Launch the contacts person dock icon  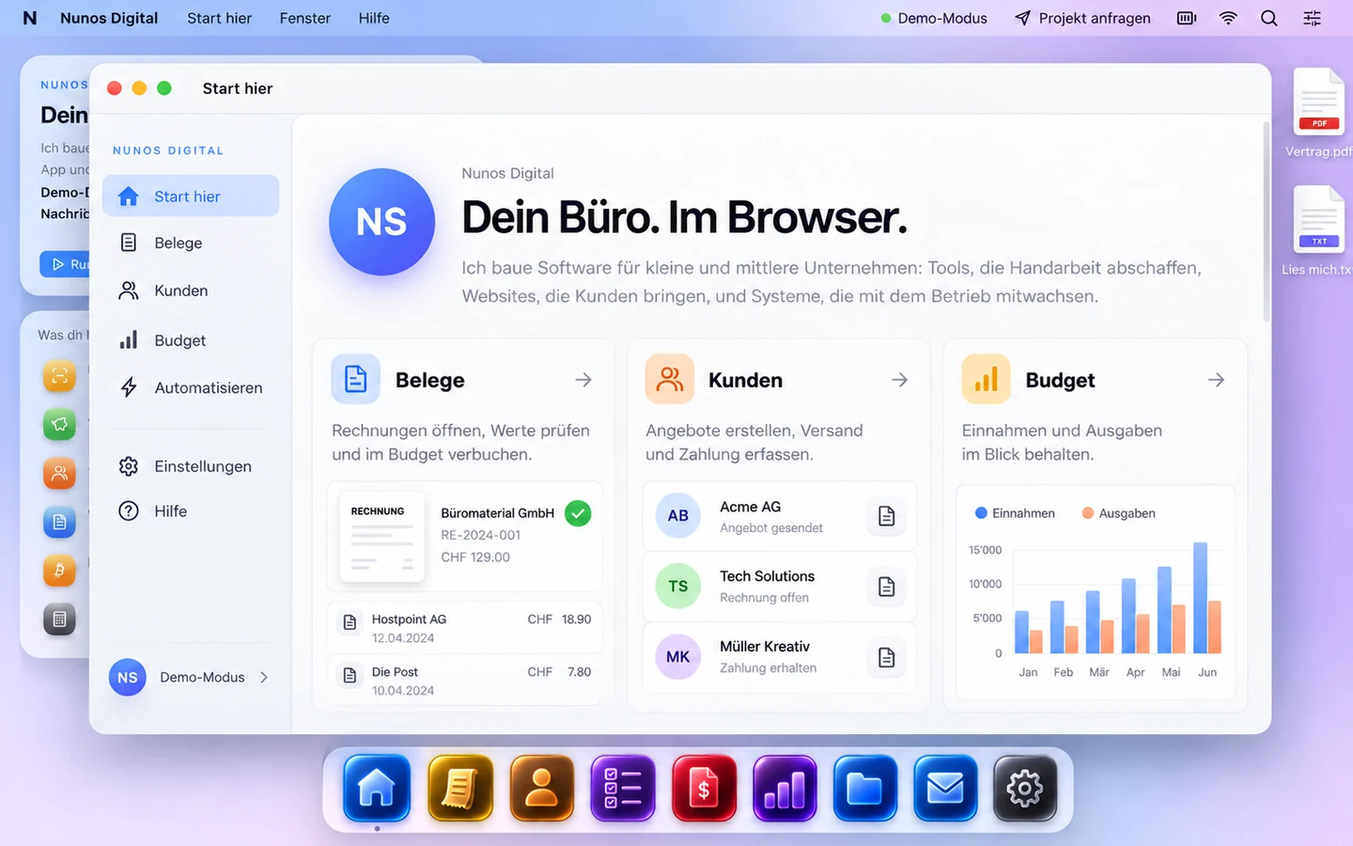[x=541, y=788]
